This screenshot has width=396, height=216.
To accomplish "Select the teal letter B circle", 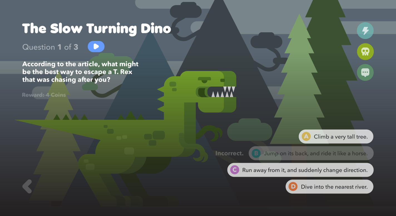I will point(256,153).
